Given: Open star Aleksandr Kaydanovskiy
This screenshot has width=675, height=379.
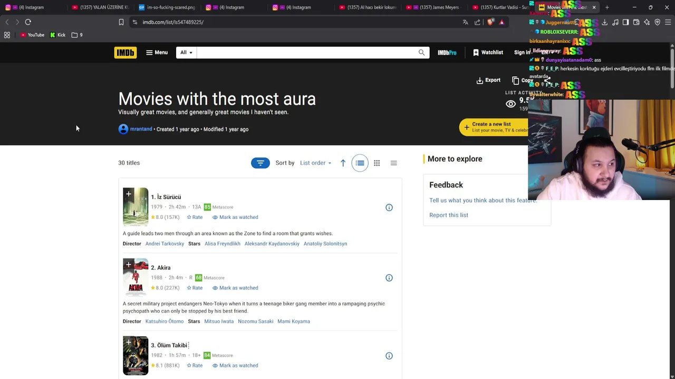Looking at the screenshot, I should 272,244.
